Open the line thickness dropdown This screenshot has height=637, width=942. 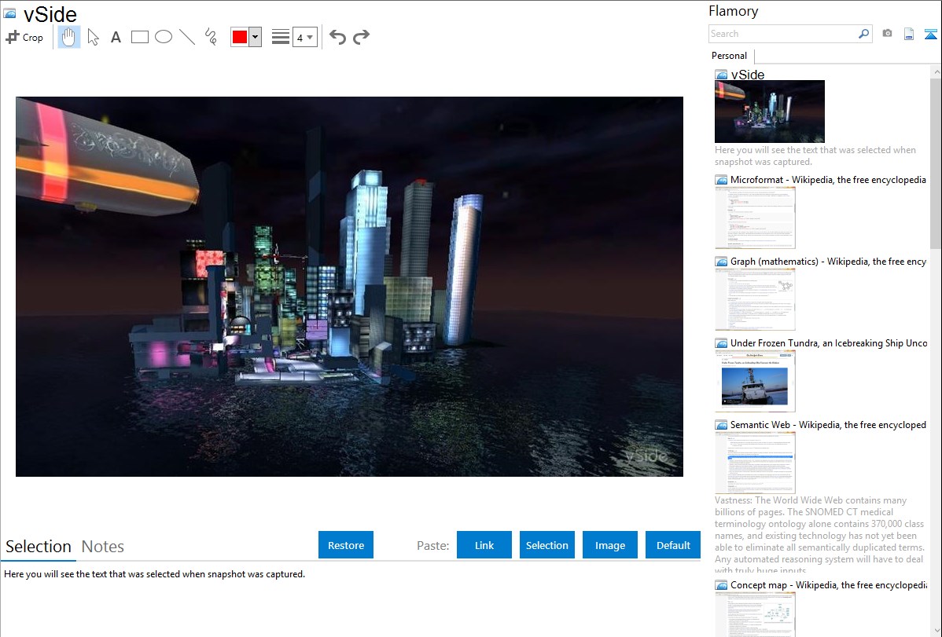[304, 37]
